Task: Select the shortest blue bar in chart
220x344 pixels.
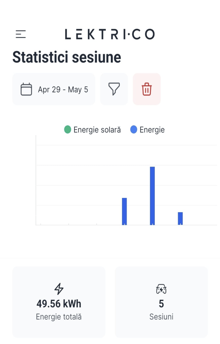Action: click(180, 218)
